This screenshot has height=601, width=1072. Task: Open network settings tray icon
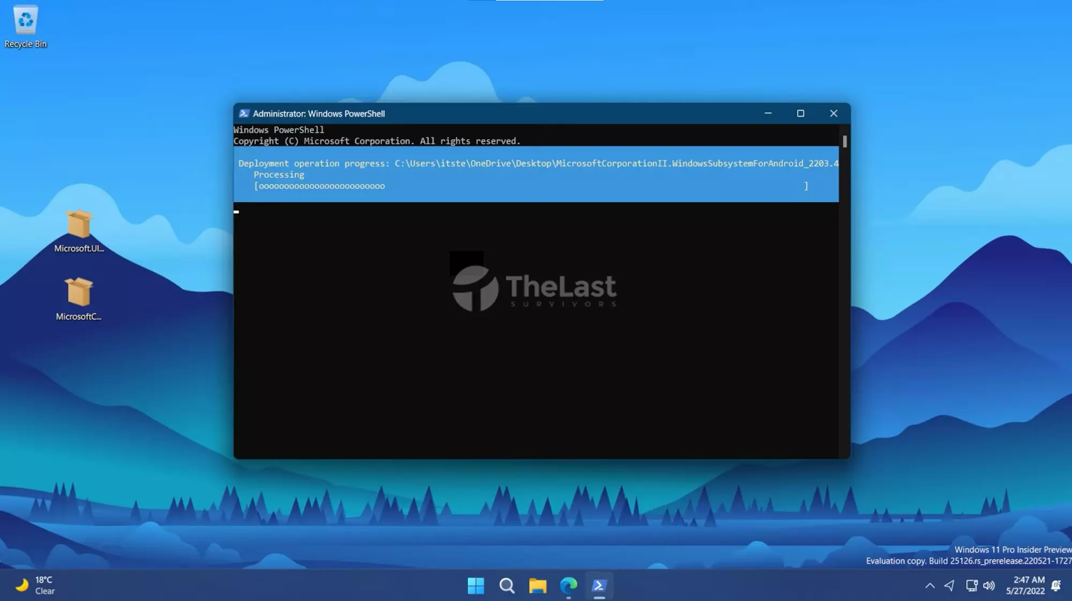pos(971,585)
